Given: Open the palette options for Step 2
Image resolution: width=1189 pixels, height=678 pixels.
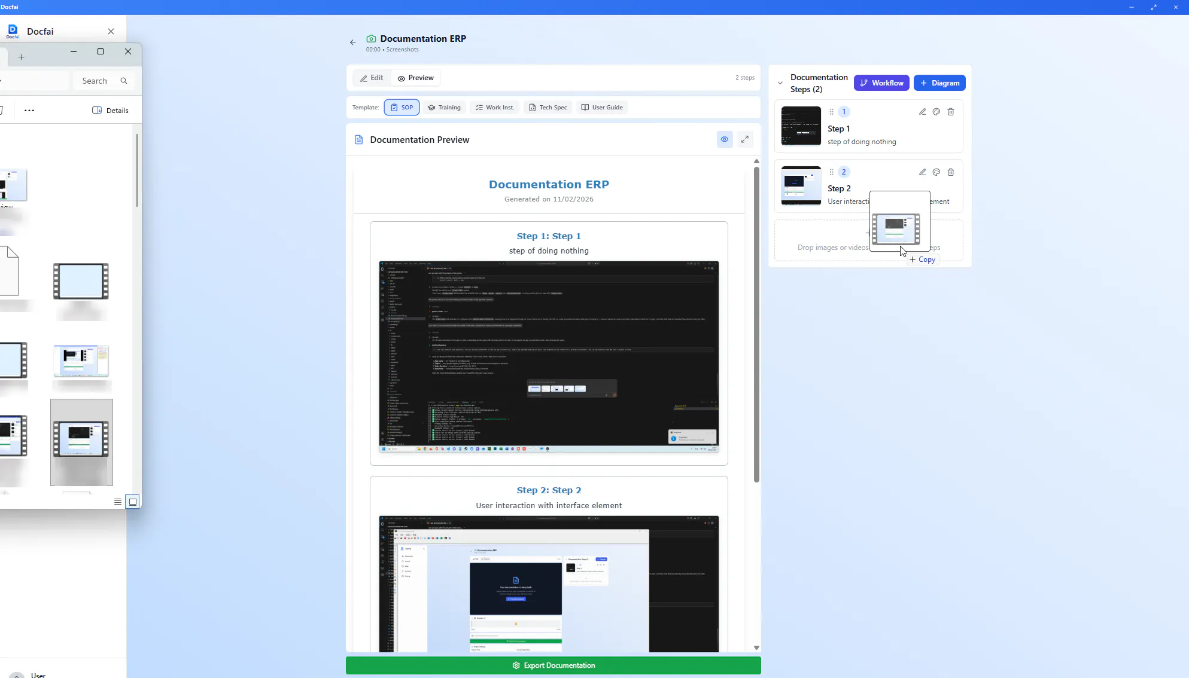Looking at the screenshot, I should [x=936, y=172].
